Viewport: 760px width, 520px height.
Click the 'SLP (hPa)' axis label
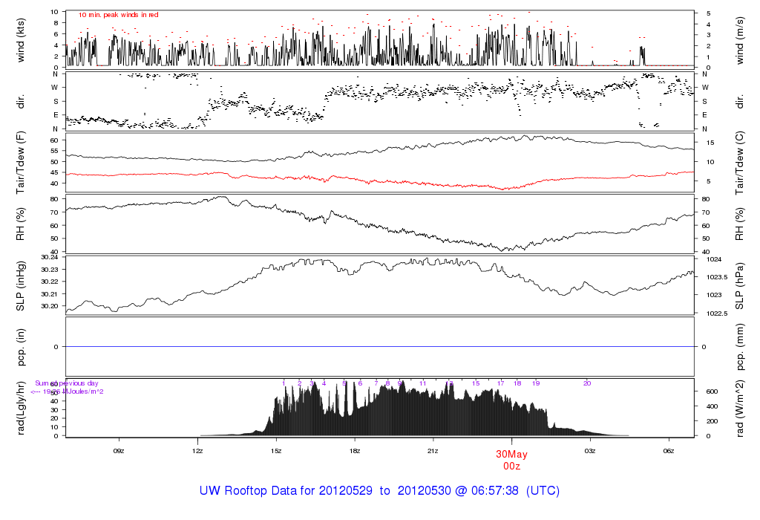[739, 287]
